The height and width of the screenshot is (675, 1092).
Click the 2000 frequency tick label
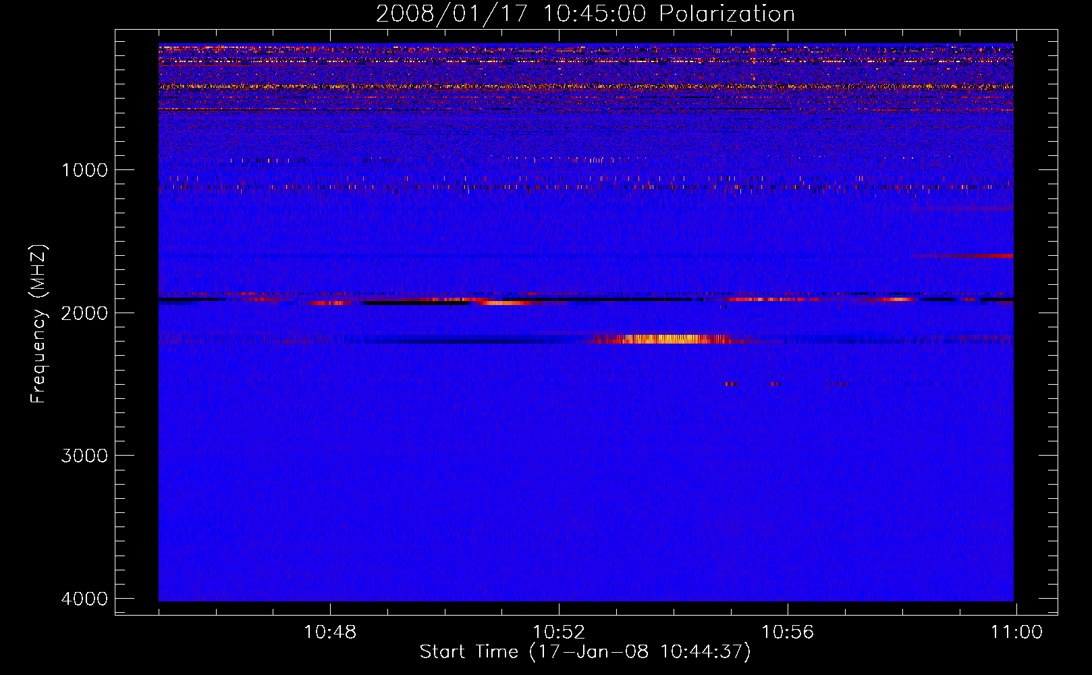(x=84, y=313)
